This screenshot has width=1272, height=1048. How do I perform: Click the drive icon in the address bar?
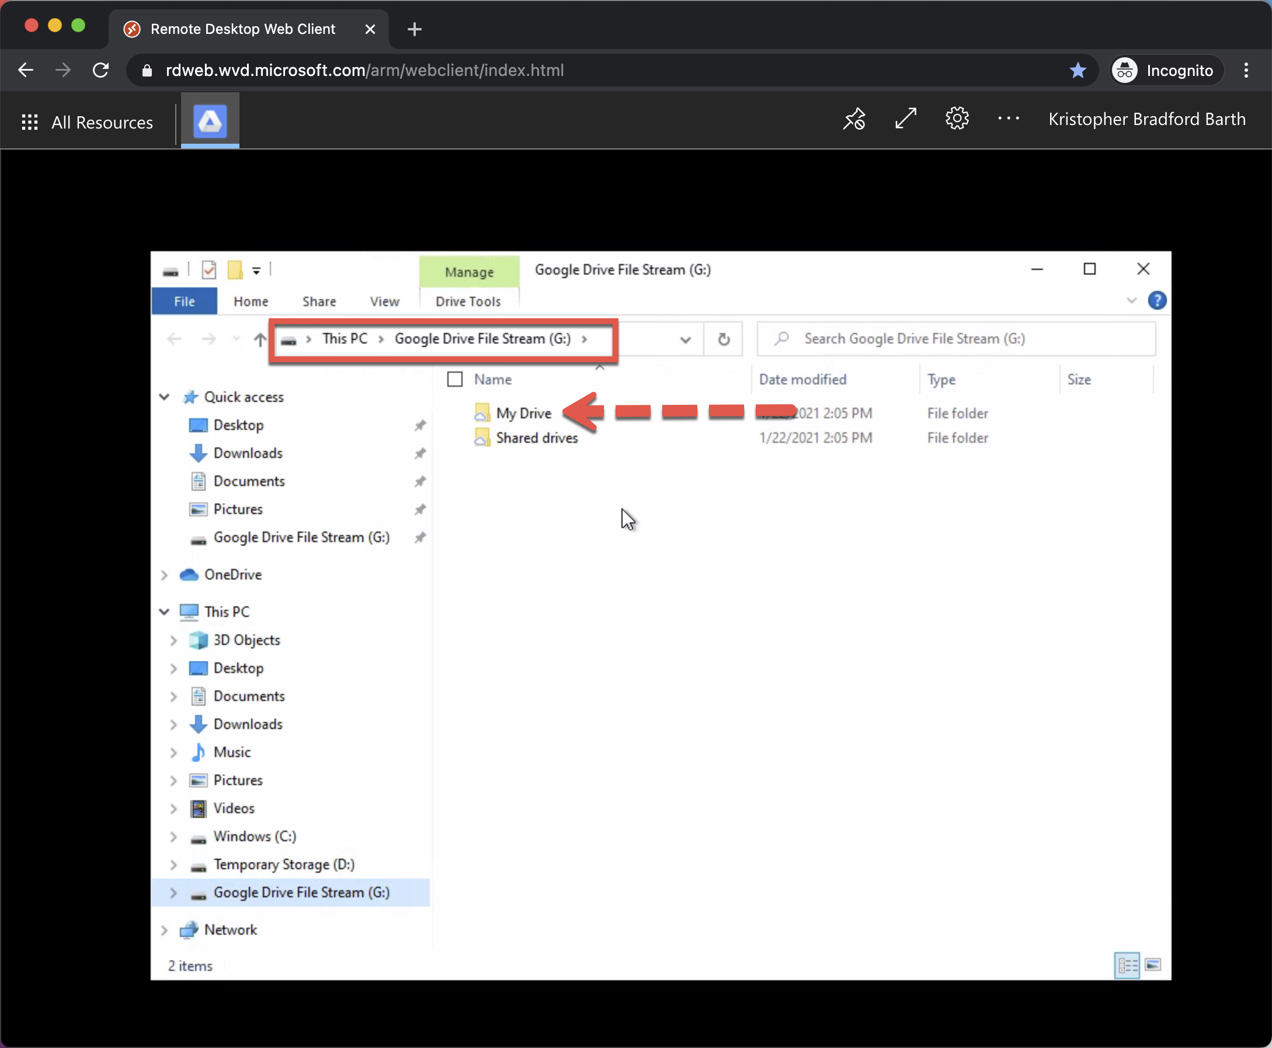coord(289,341)
